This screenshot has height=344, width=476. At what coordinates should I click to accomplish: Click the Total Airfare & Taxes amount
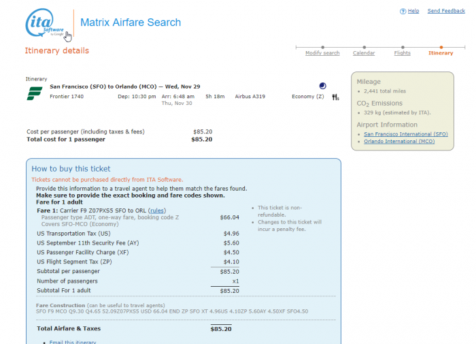[x=221, y=329]
